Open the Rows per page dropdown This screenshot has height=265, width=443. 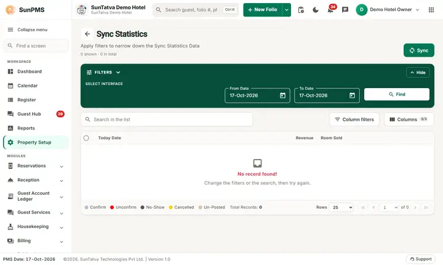click(x=341, y=207)
